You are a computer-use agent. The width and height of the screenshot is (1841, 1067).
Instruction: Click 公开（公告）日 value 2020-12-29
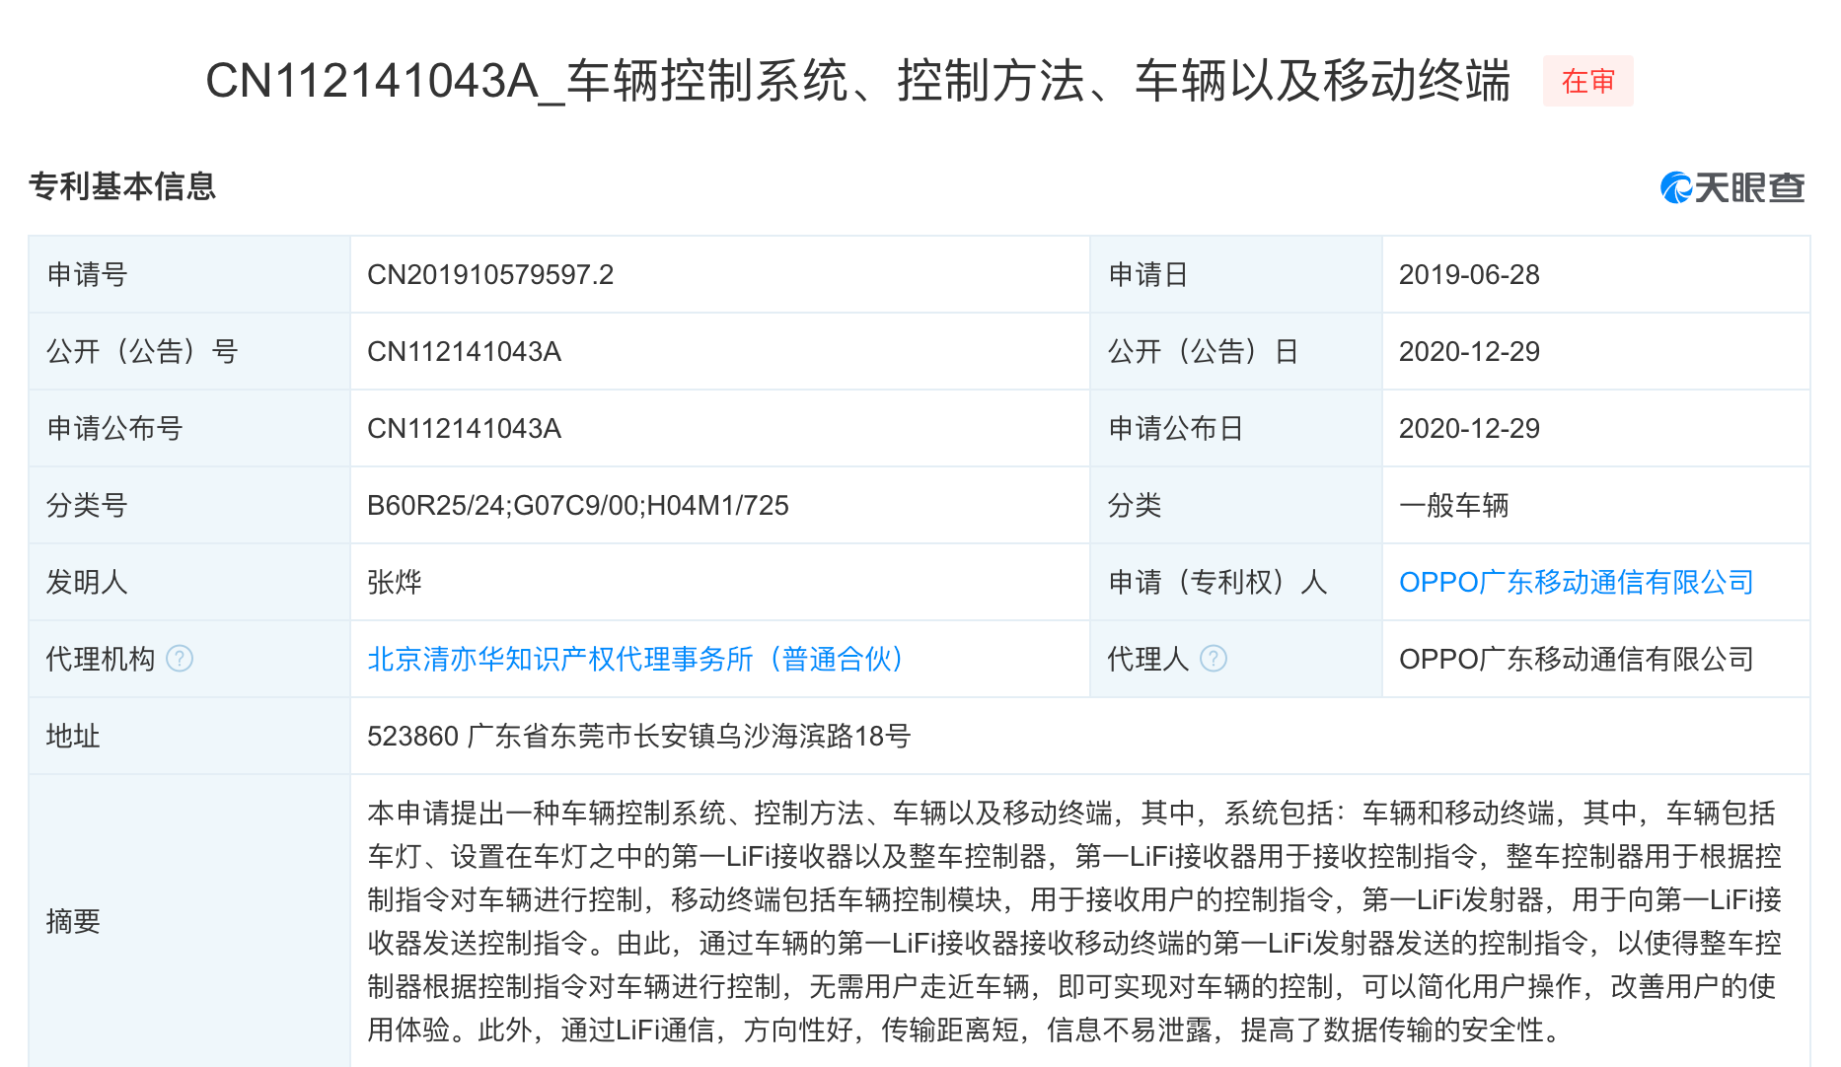(x=1469, y=352)
